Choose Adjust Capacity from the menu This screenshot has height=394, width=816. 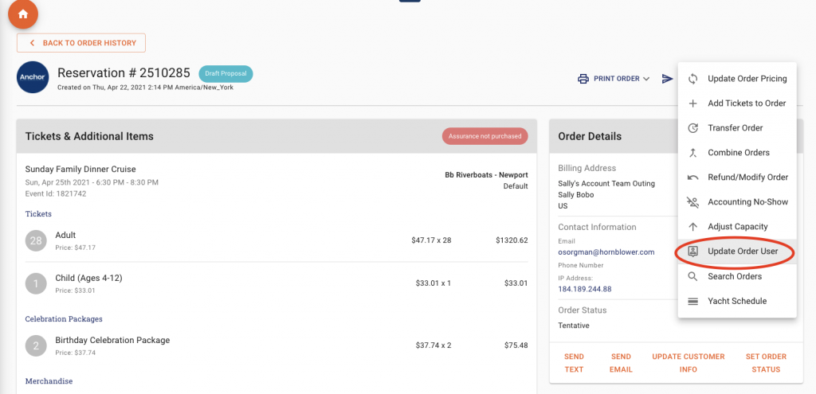(x=737, y=227)
